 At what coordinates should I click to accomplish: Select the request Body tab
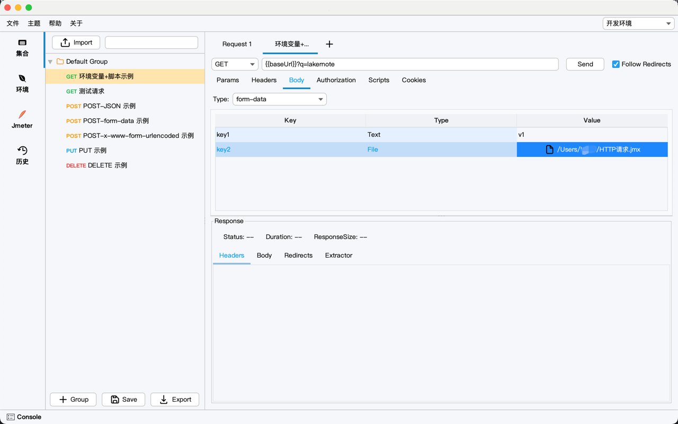pyautogui.click(x=297, y=80)
